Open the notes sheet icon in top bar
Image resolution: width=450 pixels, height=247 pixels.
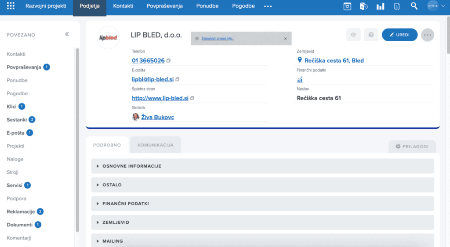point(397,6)
